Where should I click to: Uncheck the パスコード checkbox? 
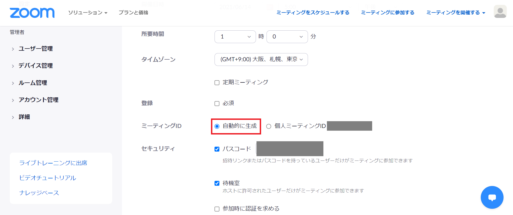pyautogui.click(x=217, y=149)
